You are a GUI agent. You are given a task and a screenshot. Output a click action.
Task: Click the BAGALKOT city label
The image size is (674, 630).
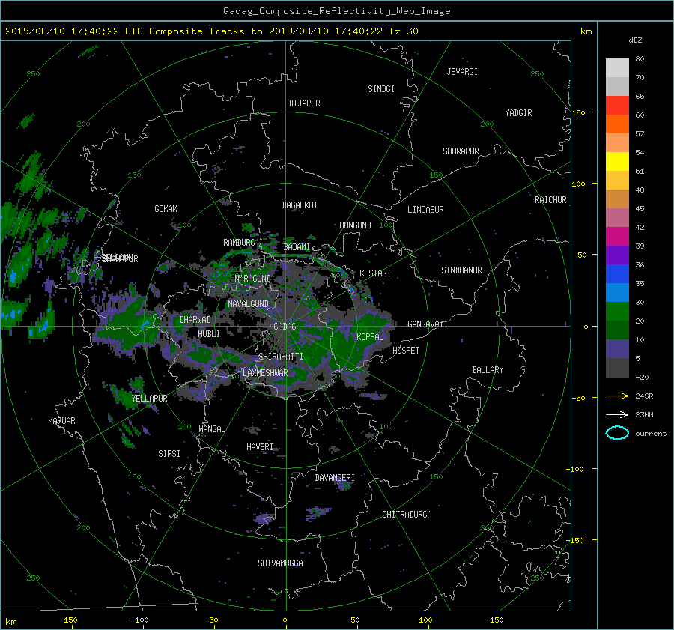300,205
